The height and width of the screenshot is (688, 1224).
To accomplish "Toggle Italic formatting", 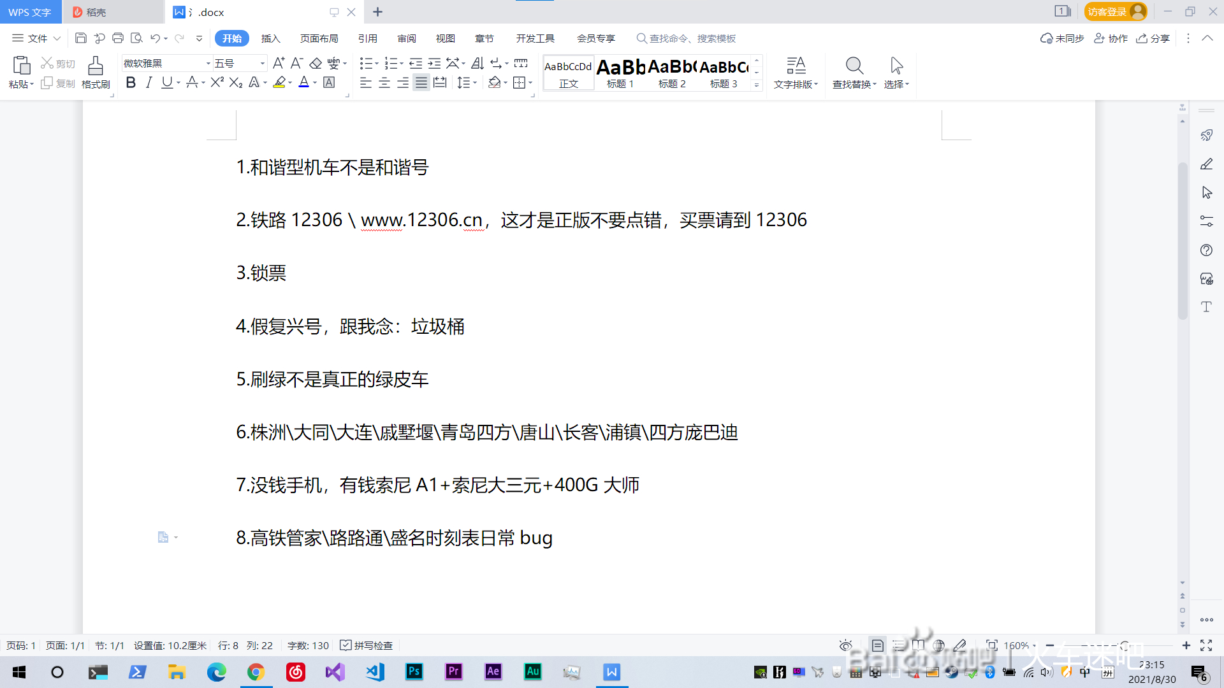I will 149,82.
